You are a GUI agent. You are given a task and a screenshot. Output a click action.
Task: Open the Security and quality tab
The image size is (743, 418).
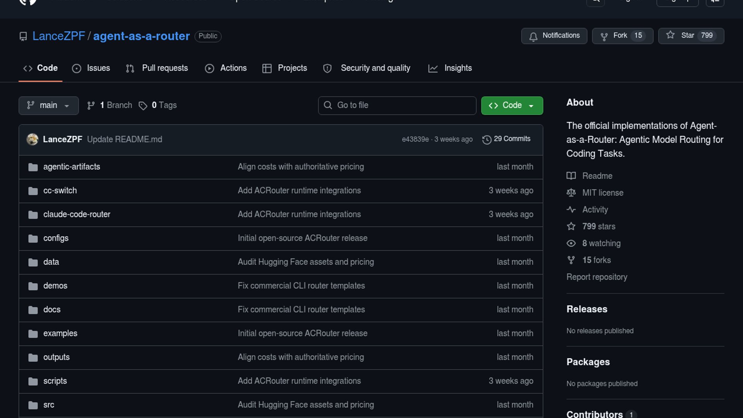point(366,68)
